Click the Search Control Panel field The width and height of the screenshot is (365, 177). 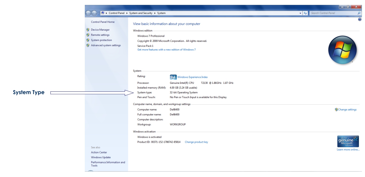[333, 13]
